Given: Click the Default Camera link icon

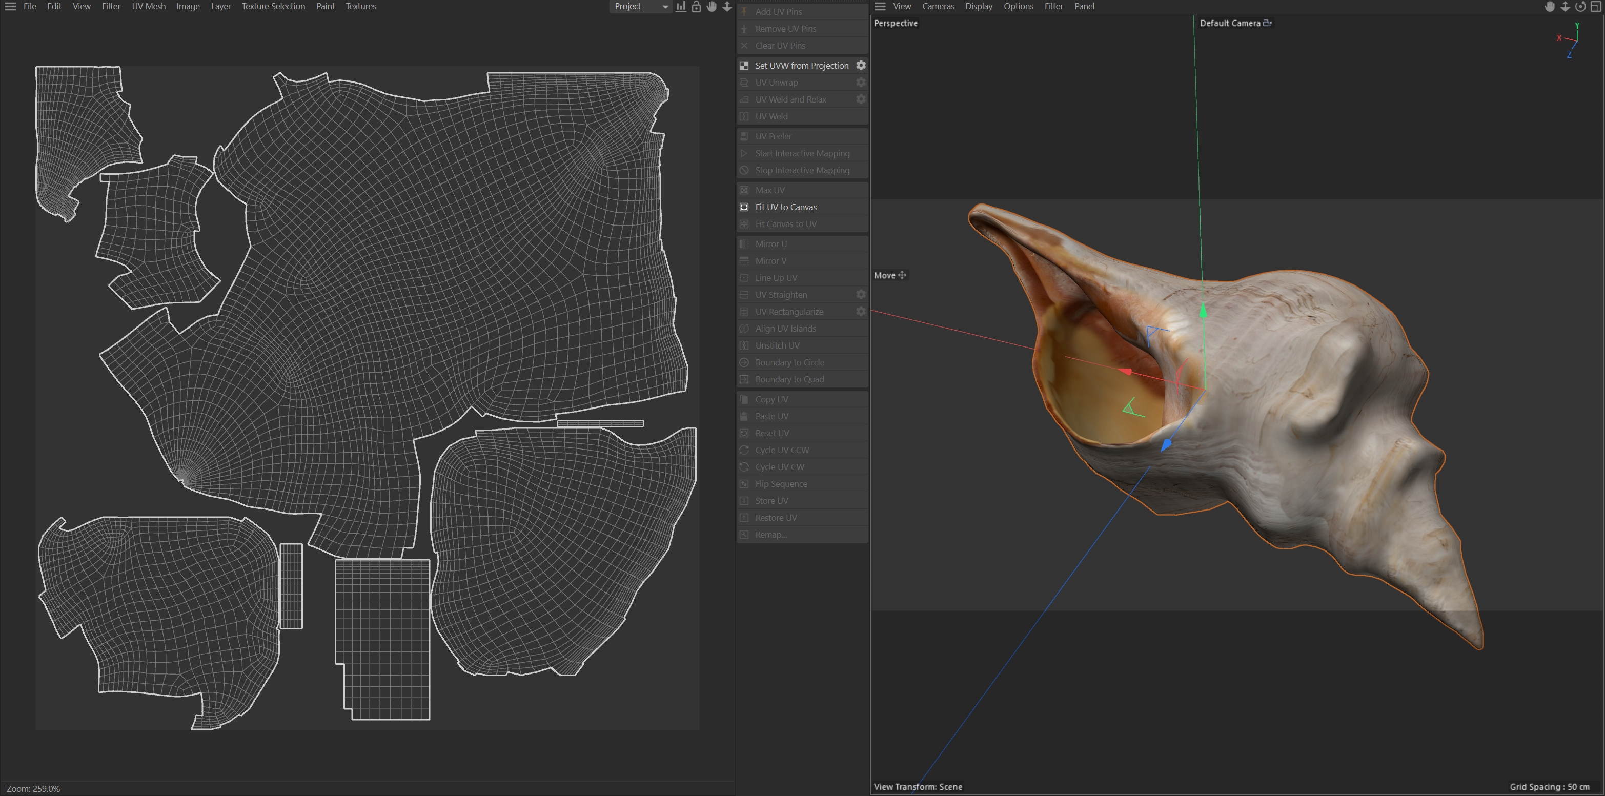Looking at the screenshot, I should point(1267,23).
